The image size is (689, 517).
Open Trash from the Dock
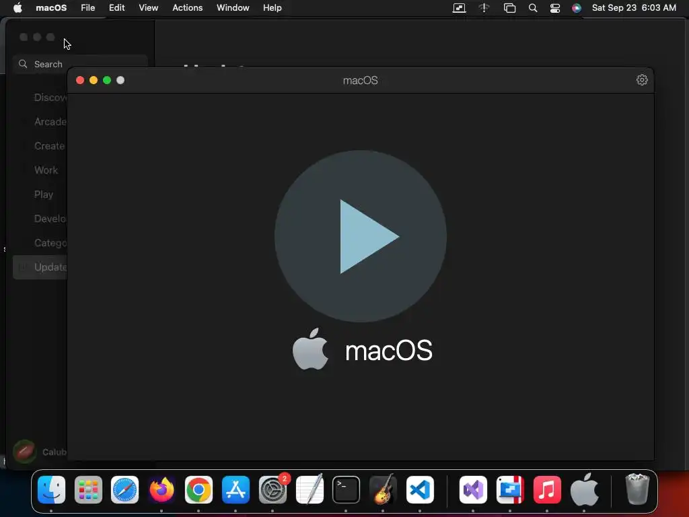637,490
